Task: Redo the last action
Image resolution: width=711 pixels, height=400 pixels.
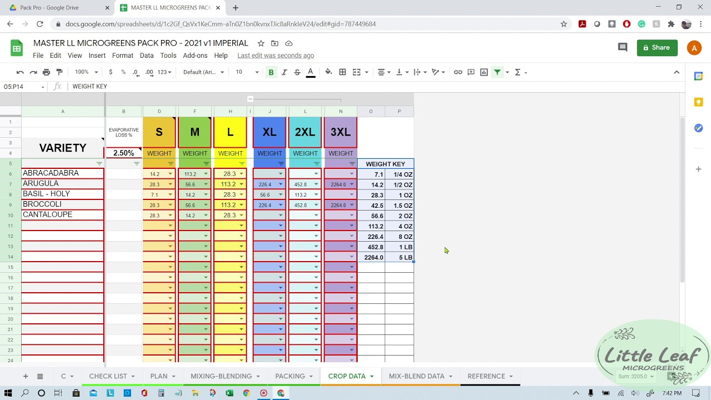Action: coord(33,72)
